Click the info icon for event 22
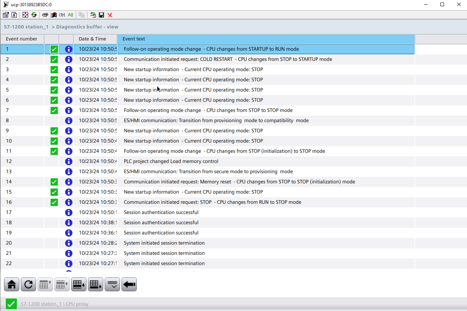 (x=69, y=264)
